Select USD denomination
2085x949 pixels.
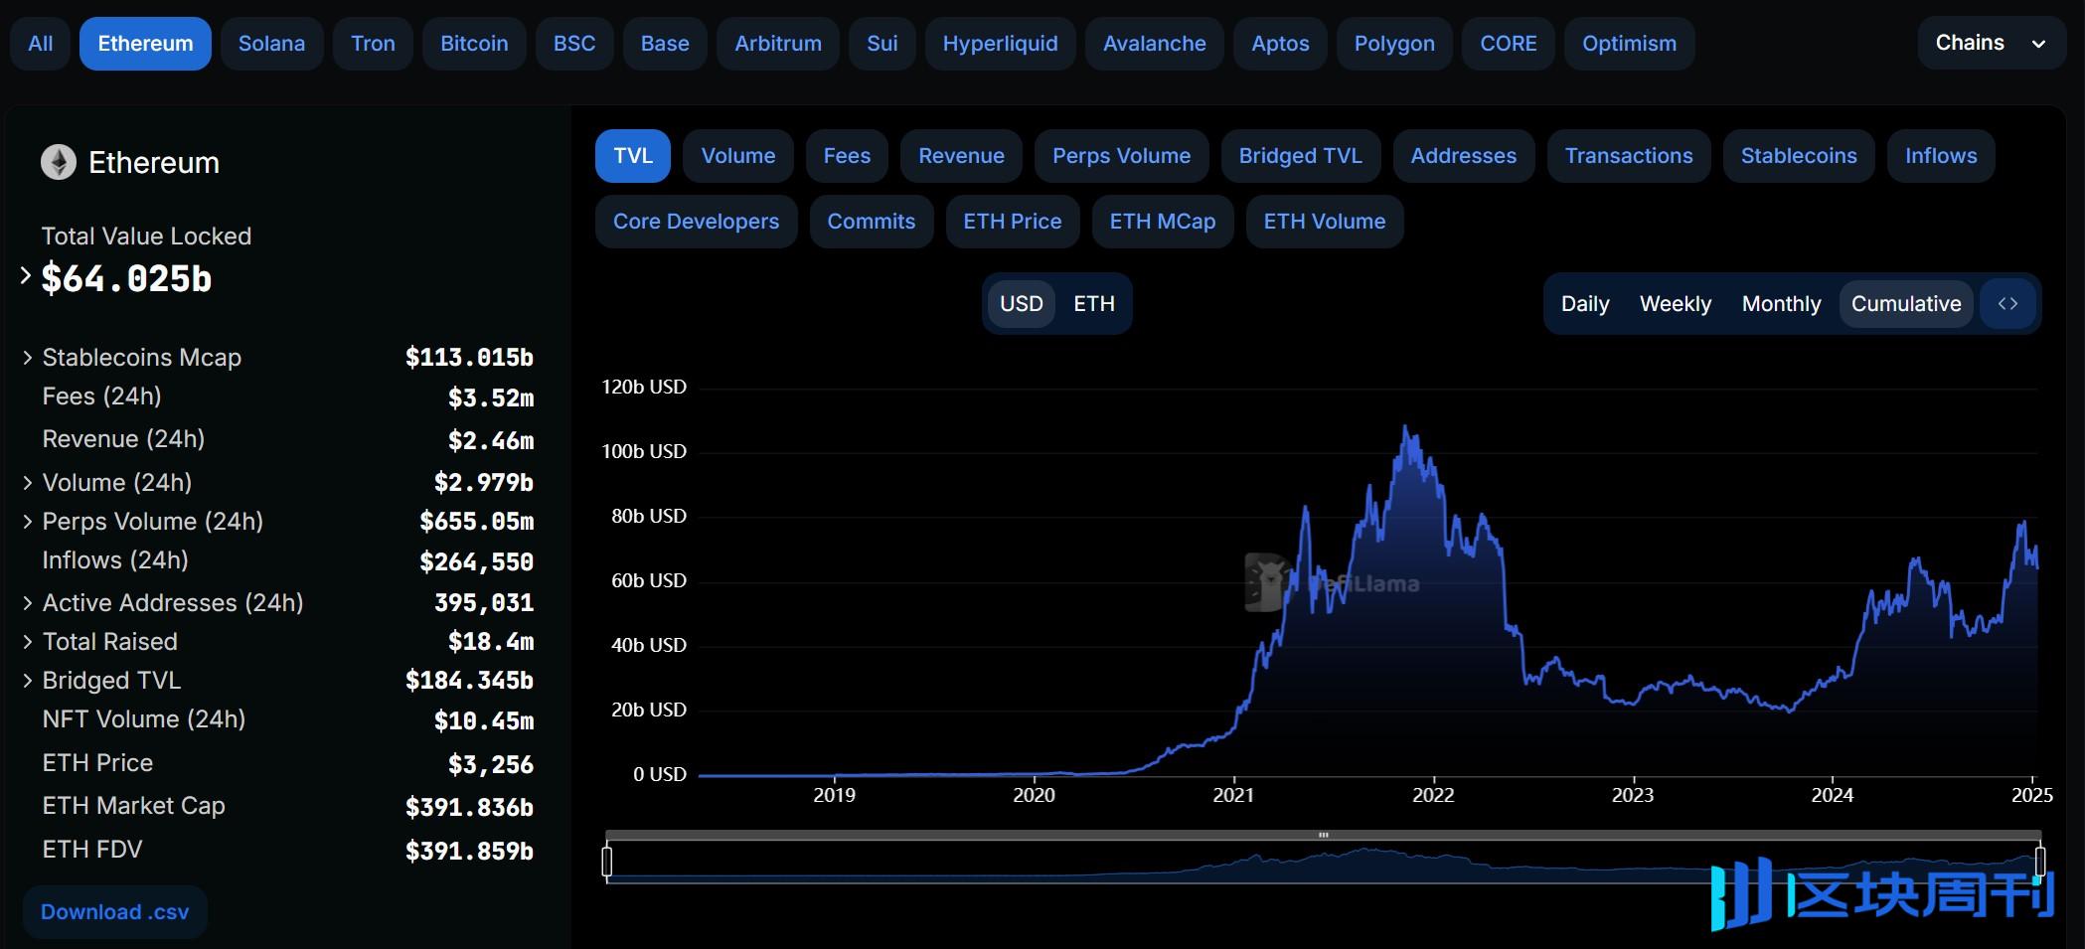(1022, 304)
